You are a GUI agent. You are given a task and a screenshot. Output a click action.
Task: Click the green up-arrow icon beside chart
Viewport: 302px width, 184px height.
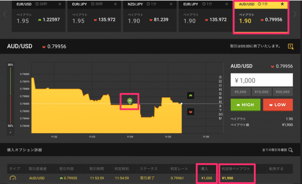click(191, 95)
